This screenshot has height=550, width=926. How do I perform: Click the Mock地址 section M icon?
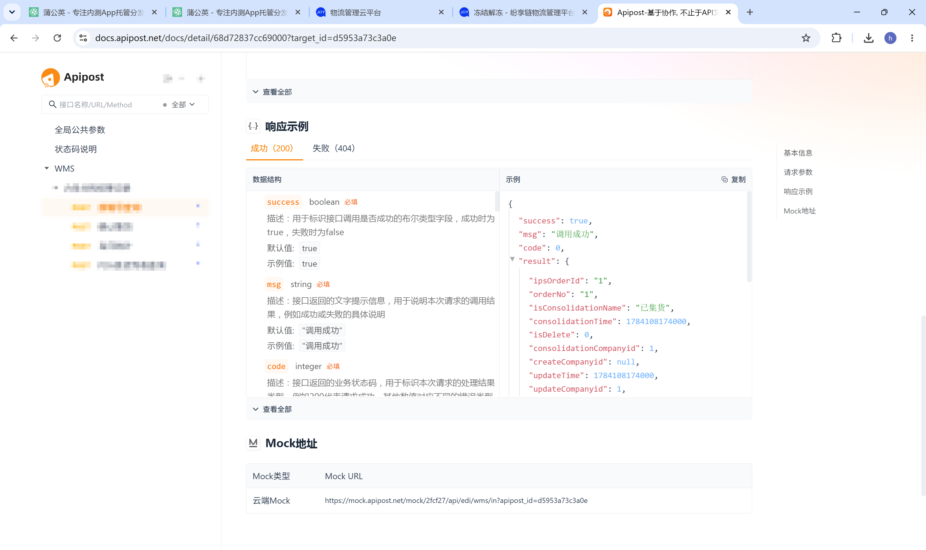pos(253,443)
